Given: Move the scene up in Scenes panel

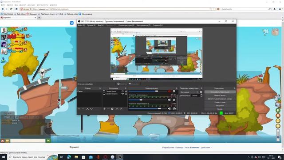Looking at the screenshot, I should point(87,109).
